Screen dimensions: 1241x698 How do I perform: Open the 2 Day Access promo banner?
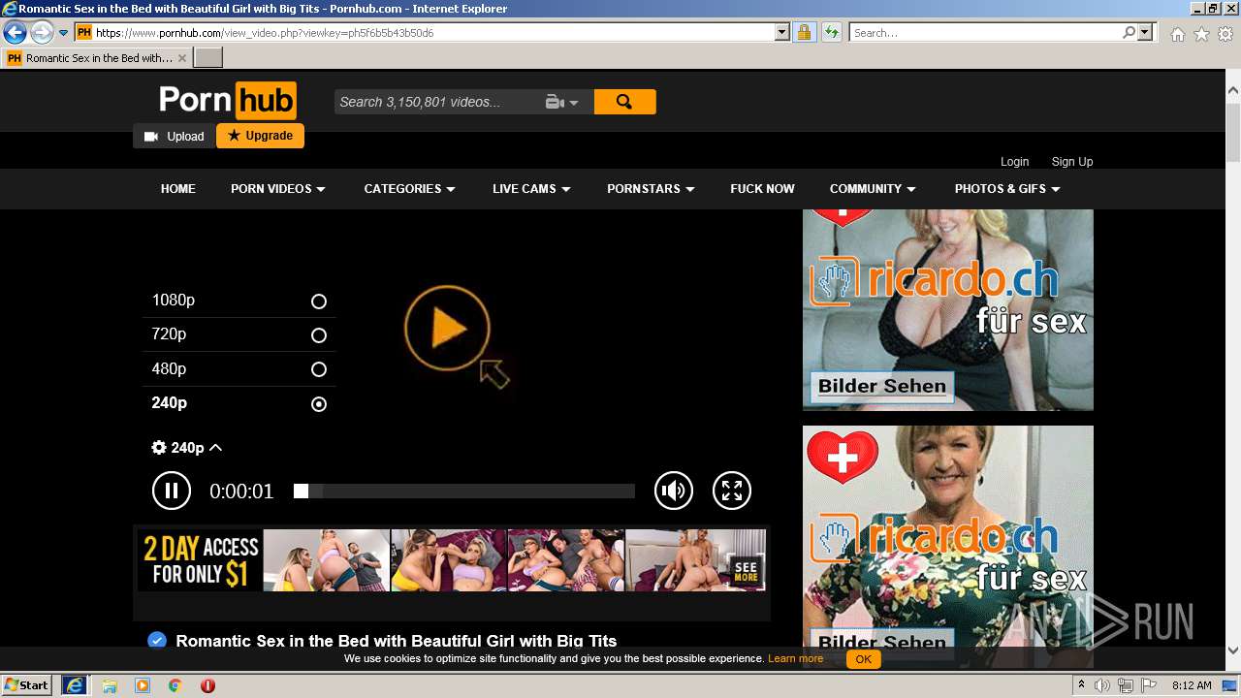coord(452,560)
